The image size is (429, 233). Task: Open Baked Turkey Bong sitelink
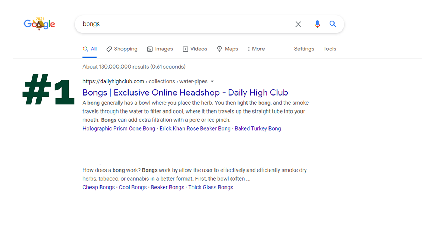pyautogui.click(x=258, y=129)
